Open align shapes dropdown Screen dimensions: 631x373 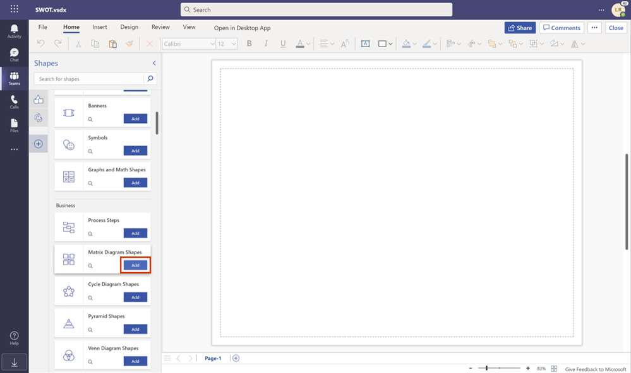[454, 43]
